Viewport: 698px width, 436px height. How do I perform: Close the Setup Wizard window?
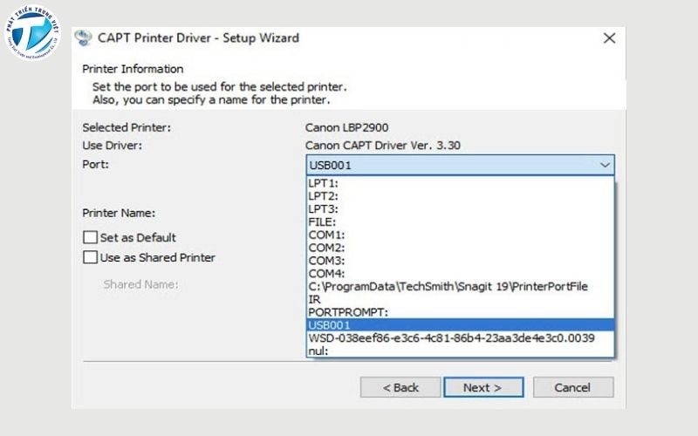(609, 38)
